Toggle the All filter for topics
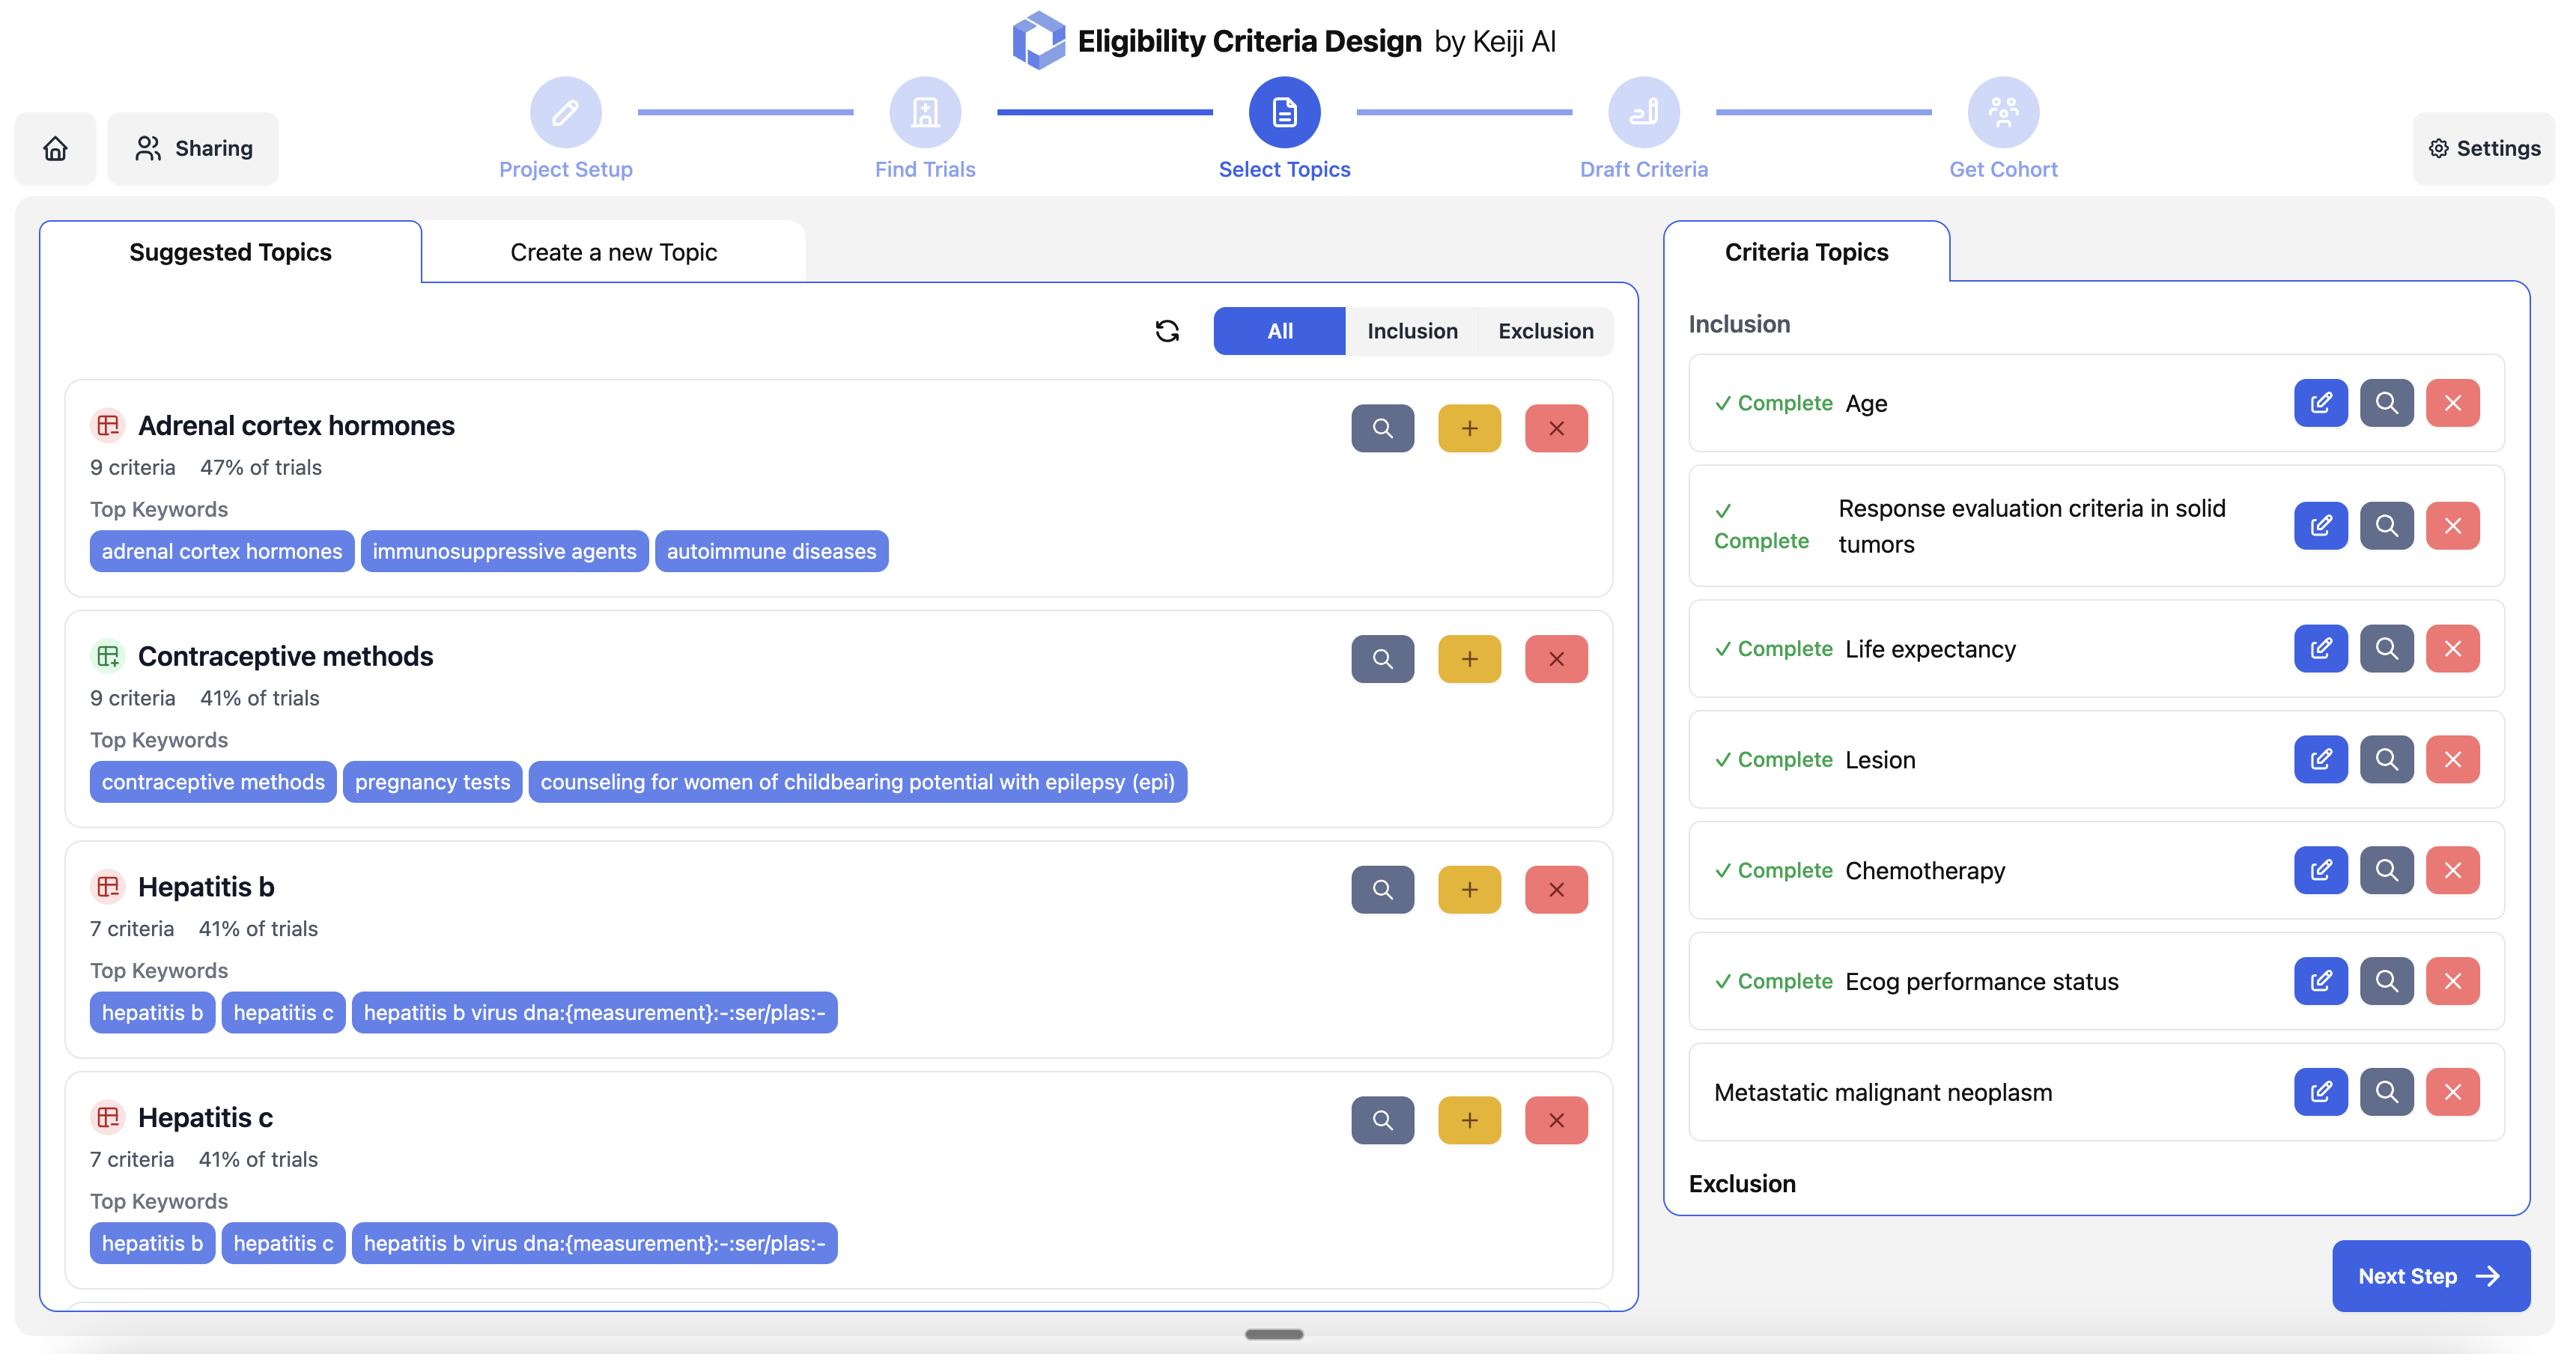 click(x=1278, y=330)
